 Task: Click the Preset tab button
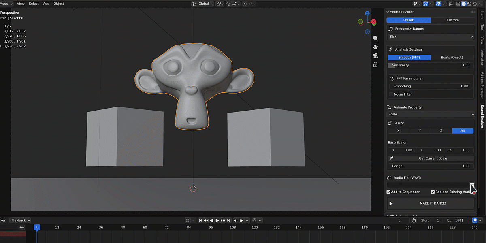(408, 20)
